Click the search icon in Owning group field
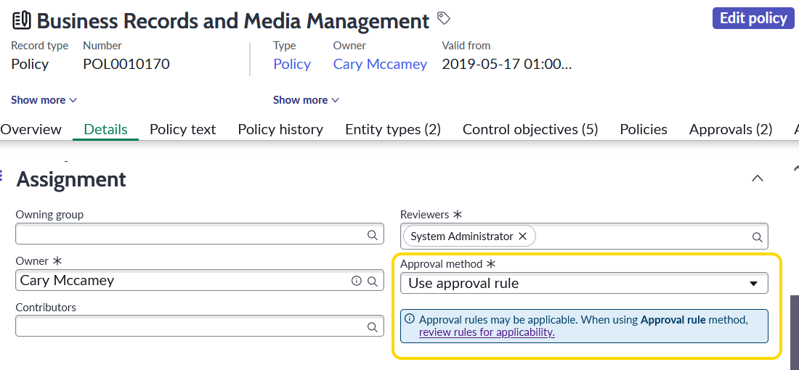Viewport: 799px width, 370px height. [373, 234]
